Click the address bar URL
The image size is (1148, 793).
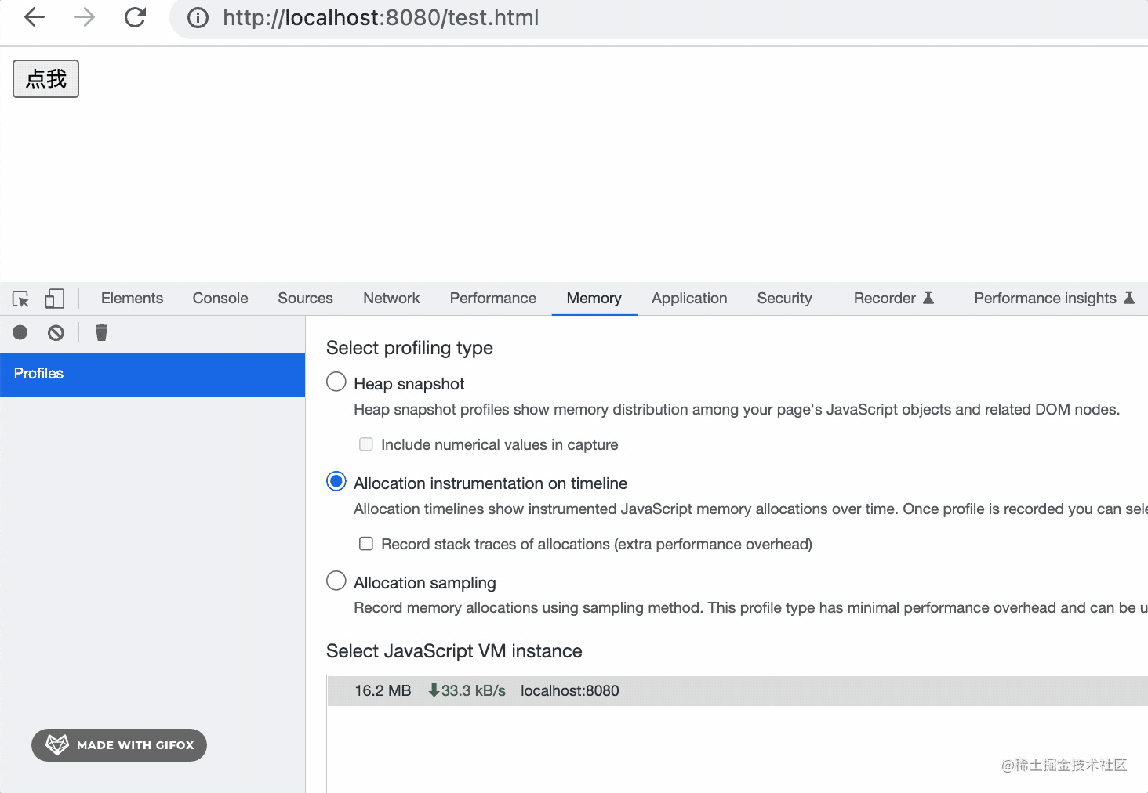pyautogui.click(x=381, y=18)
